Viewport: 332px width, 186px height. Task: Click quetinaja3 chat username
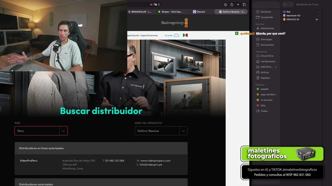tap(247, 34)
